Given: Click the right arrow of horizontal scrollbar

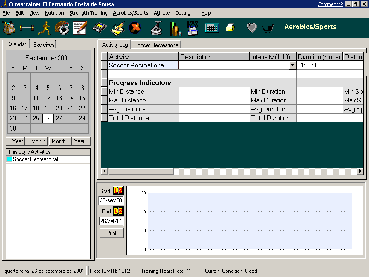Looking at the screenshot, I should pos(361,171).
